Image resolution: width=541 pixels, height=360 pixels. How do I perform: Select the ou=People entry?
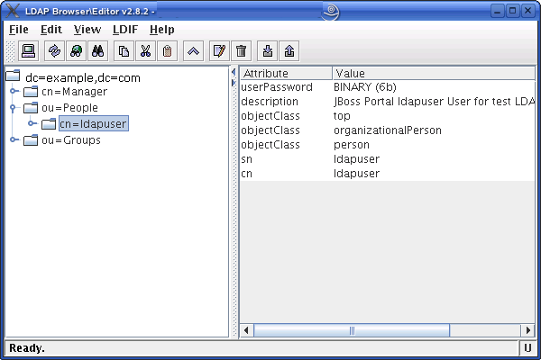click(69, 108)
